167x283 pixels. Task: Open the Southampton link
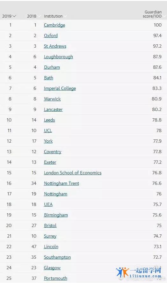(x=57, y=257)
